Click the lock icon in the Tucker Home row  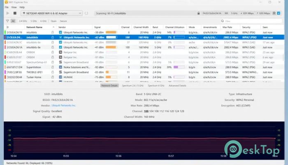coord(53,77)
